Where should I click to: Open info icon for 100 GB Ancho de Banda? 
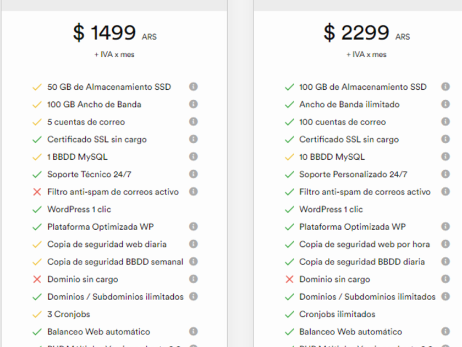coord(194,104)
